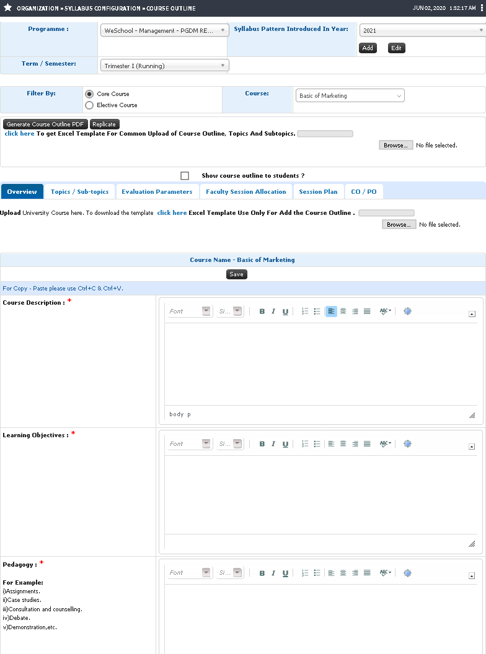This screenshot has height=654, width=486.
Task: Click 'click here' link for common upload template
Action: coord(19,134)
